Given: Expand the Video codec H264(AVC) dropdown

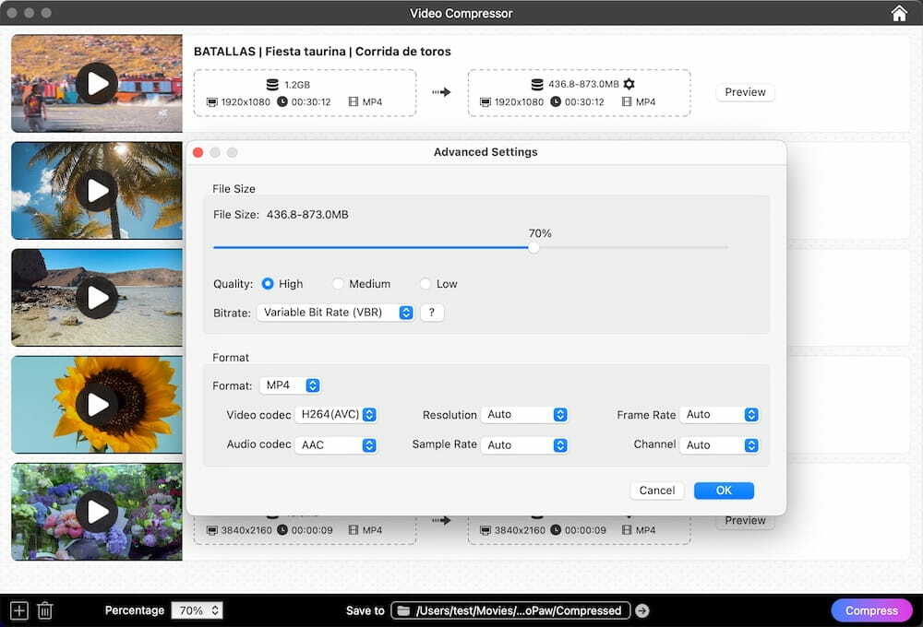Looking at the screenshot, I should click(x=336, y=415).
